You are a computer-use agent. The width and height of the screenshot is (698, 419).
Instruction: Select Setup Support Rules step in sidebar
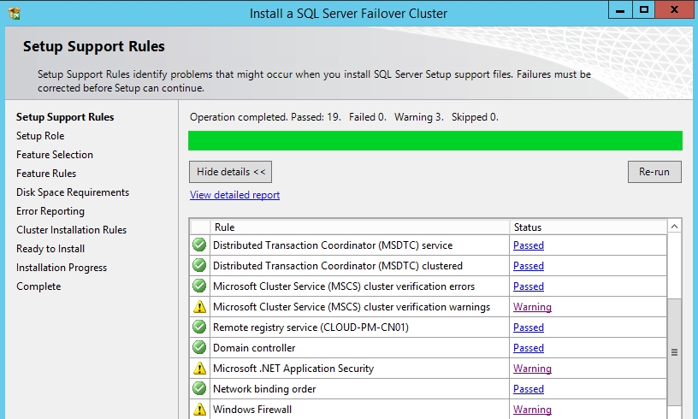[65, 117]
